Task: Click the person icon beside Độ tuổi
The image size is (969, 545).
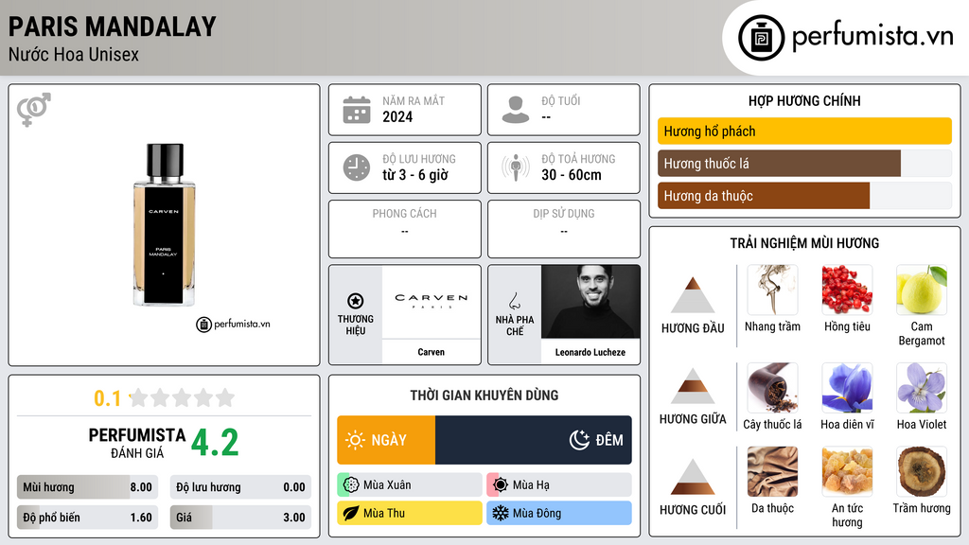Action: click(x=516, y=110)
